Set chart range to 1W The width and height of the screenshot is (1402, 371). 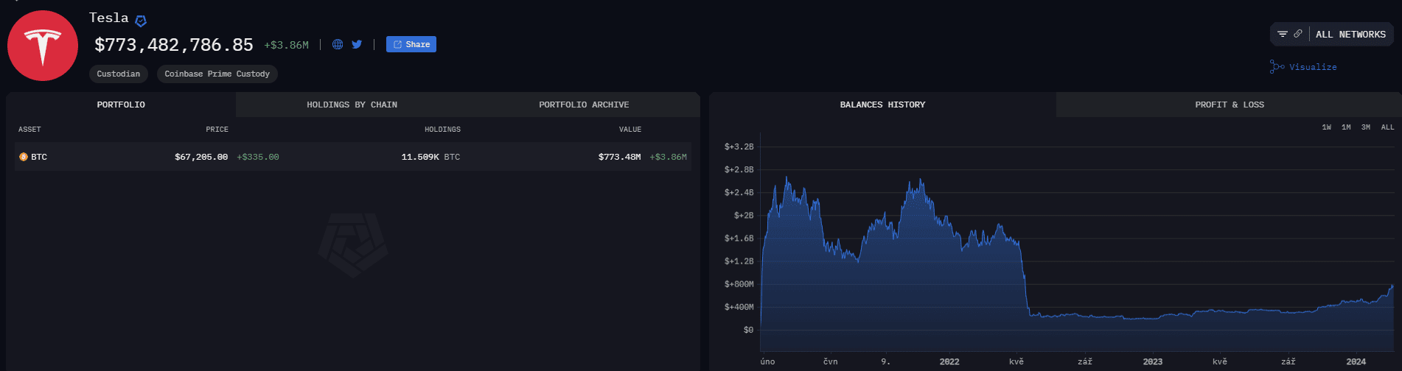(x=1326, y=127)
